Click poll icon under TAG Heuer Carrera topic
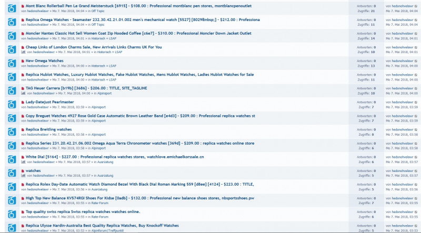421x233 pixels. 23,93
